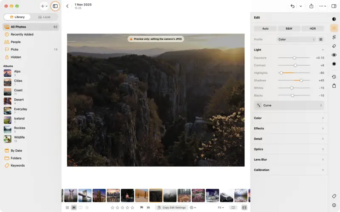Screen dimensions: 340x212
Task: Show the photo Info panel icon
Action: (334, 205)
